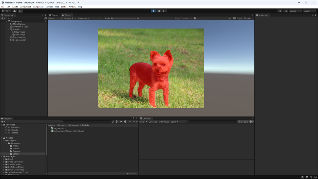
Task: Open version control settings icon in toolbar
Action: point(20,11)
